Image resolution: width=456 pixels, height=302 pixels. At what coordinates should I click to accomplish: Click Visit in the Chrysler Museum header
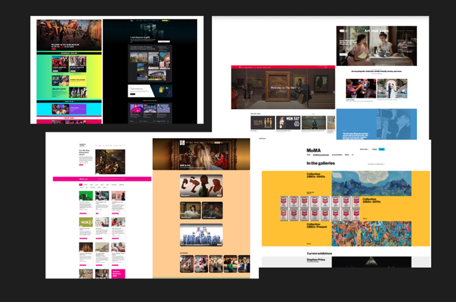point(375,31)
